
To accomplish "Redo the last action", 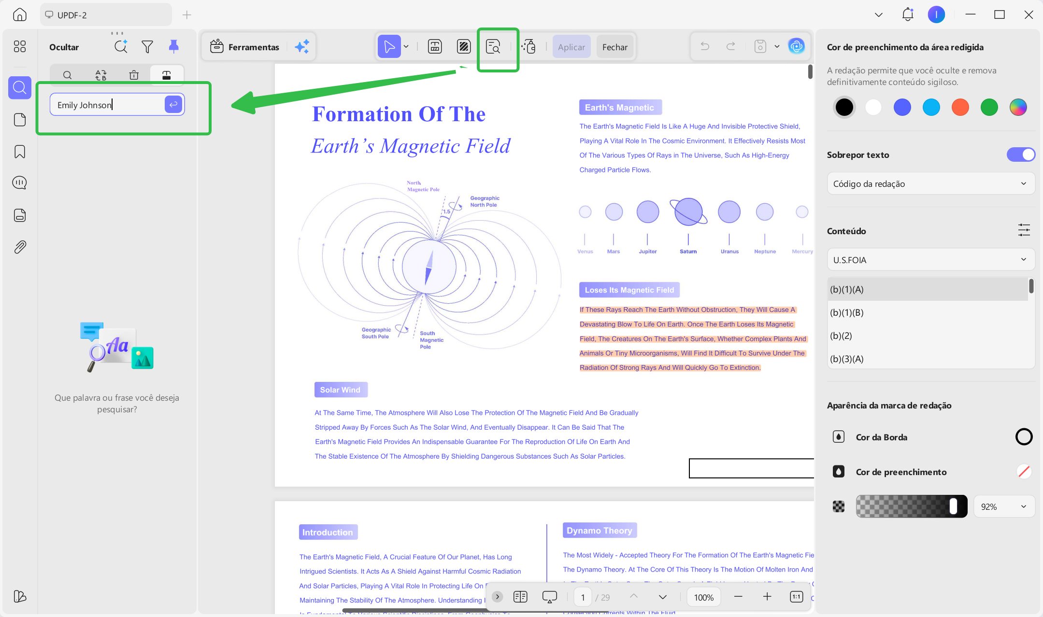I will [x=731, y=46].
